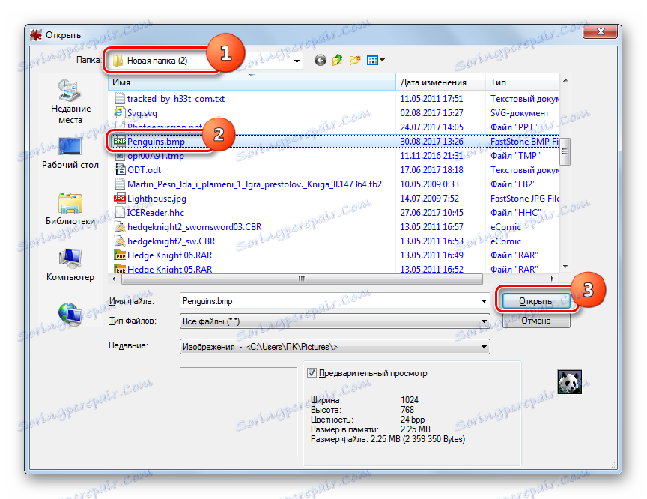This screenshot has height=499, width=647.
Task: Click the ODT.odt file icon
Action: coord(120,169)
